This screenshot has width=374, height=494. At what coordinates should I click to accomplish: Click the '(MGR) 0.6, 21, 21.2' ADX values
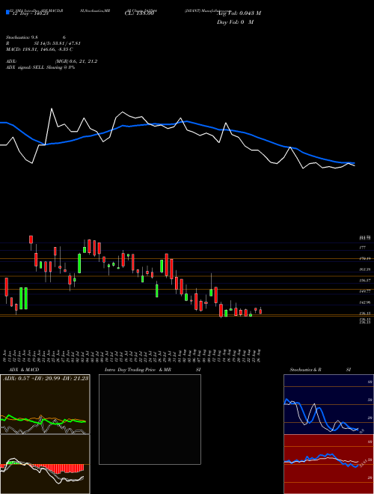76,61
